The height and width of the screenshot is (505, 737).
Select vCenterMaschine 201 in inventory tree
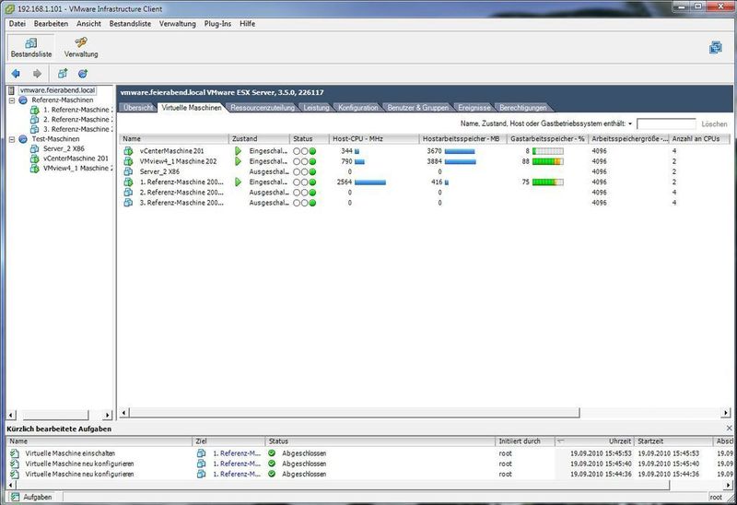76,159
